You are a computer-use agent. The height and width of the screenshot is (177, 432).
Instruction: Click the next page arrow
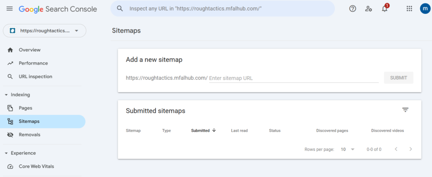[x=410, y=149]
